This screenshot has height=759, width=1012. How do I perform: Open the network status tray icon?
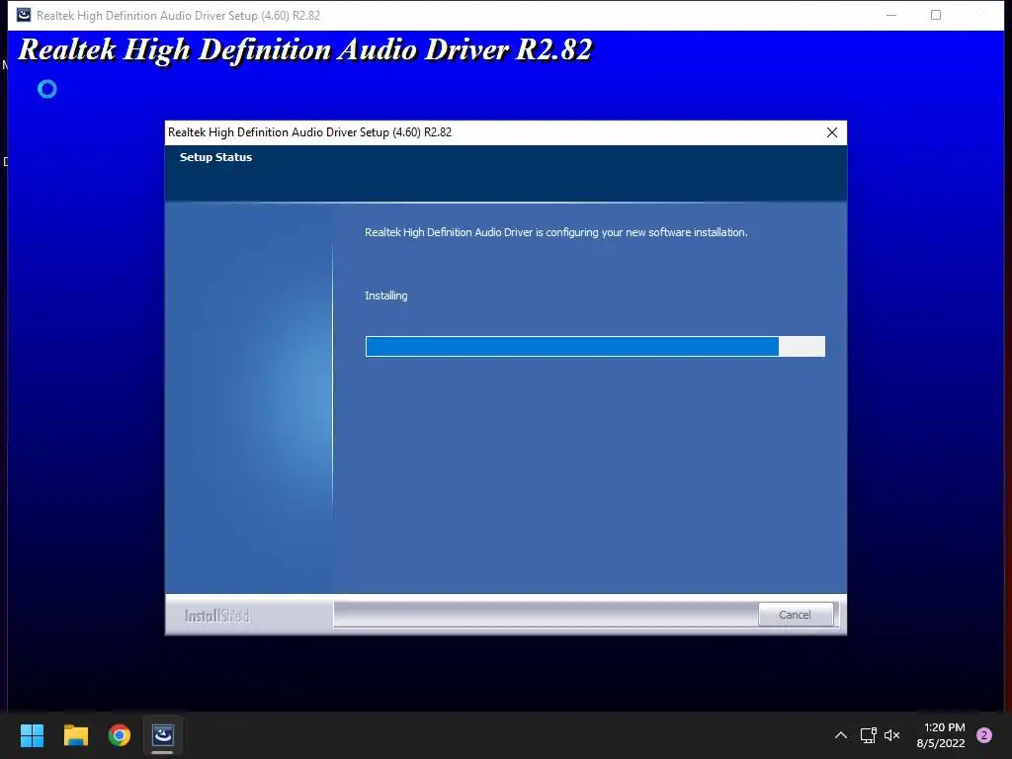(x=868, y=735)
